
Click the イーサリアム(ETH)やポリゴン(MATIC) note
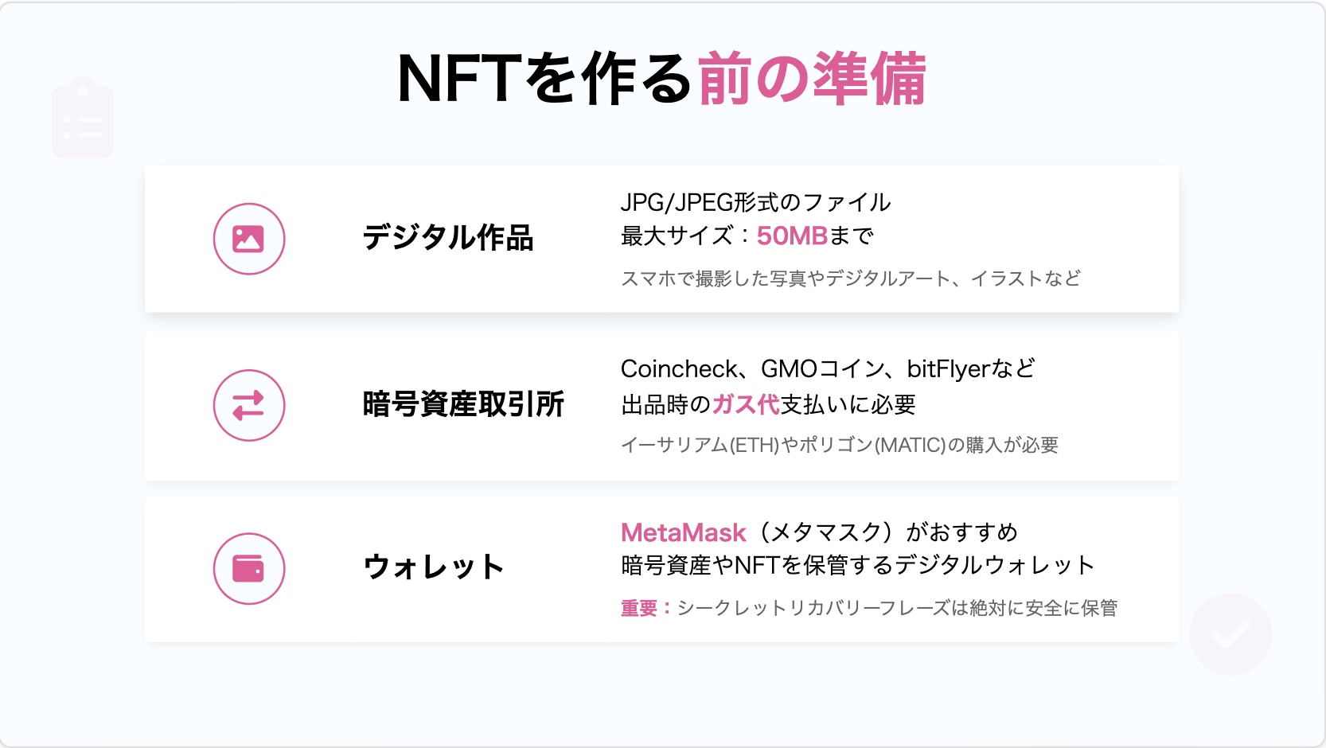[840, 445]
